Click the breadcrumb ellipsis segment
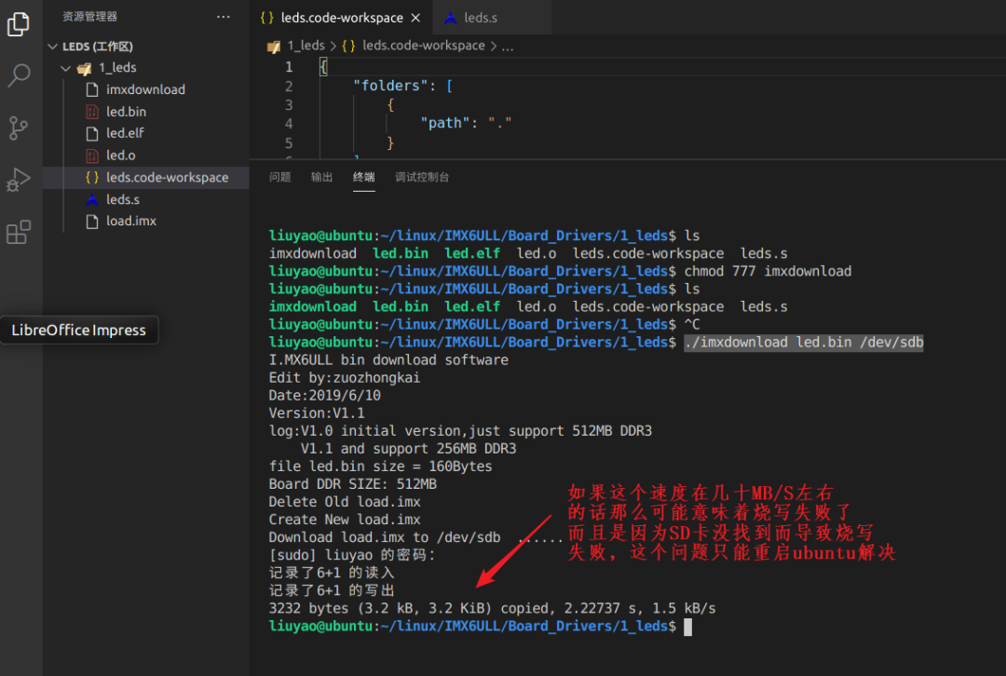This screenshot has height=676, width=1006. click(x=508, y=47)
